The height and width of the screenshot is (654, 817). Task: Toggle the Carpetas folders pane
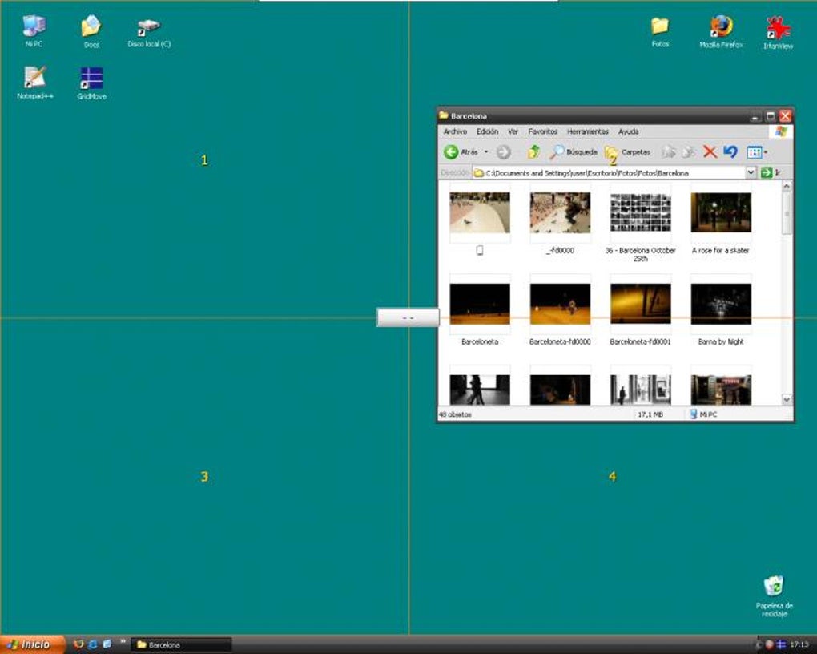pos(628,151)
